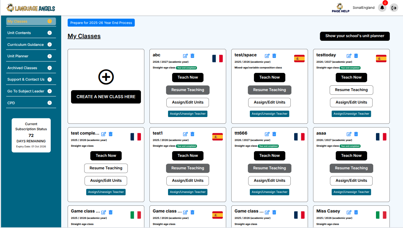Screen dimensions: 403x228
Task: Expand the CPD sidebar chevron
Action: [x=50, y=103]
